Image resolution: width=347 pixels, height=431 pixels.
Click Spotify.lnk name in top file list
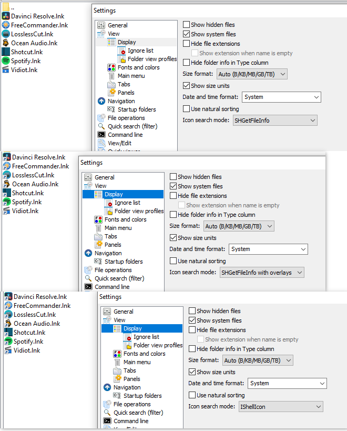[26, 61]
